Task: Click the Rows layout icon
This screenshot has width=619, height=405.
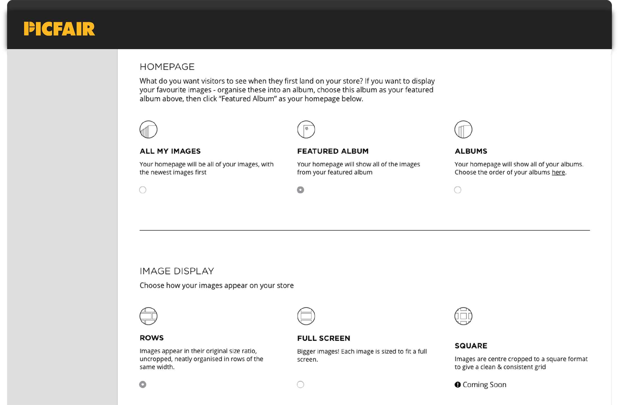Action: (x=148, y=316)
